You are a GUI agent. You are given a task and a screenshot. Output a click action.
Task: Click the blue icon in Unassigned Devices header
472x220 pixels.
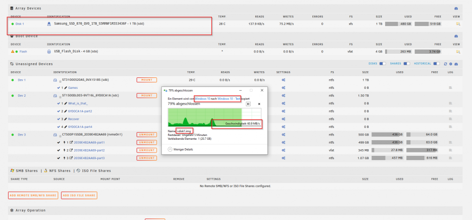[x=456, y=64]
